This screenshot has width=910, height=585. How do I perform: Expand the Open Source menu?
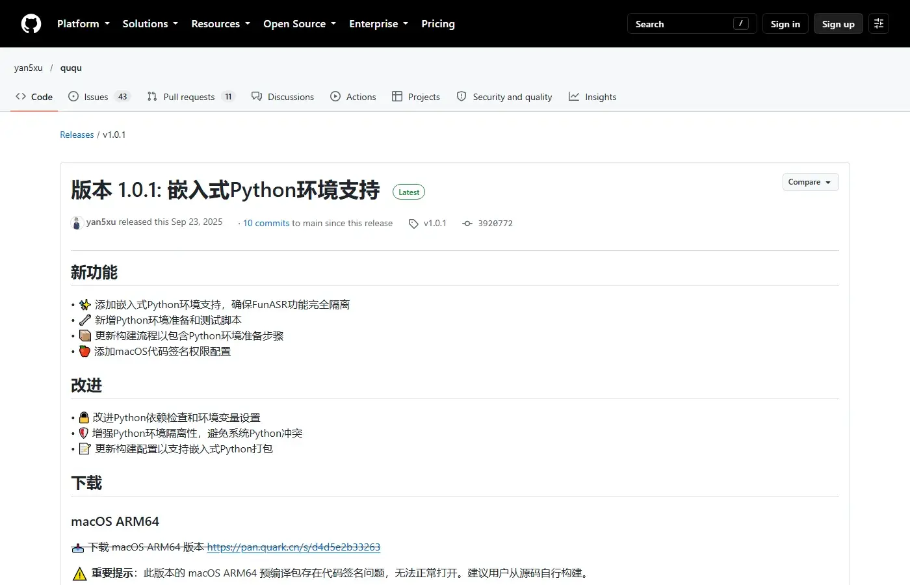pyautogui.click(x=300, y=24)
